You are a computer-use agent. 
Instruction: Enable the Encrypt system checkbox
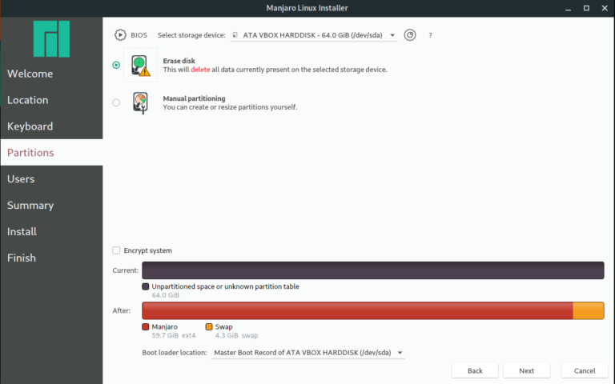point(116,250)
